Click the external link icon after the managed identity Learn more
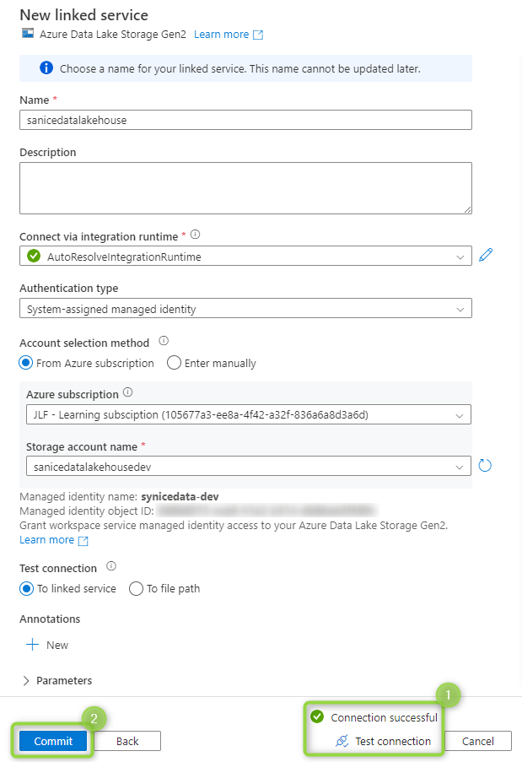The width and height of the screenshot is (522, 762). (83, 541)
